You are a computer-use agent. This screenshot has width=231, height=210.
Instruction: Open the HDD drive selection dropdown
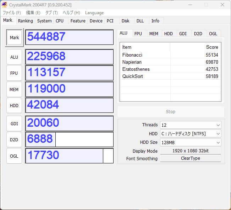tap(191, 134)
